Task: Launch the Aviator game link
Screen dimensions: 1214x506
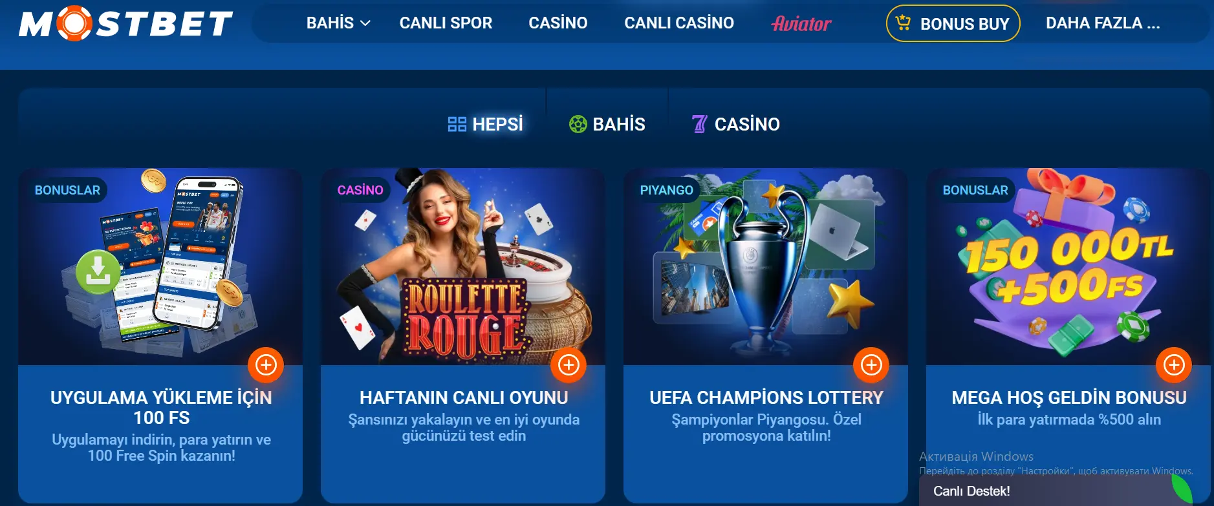Action: click(x=801, y=23)
